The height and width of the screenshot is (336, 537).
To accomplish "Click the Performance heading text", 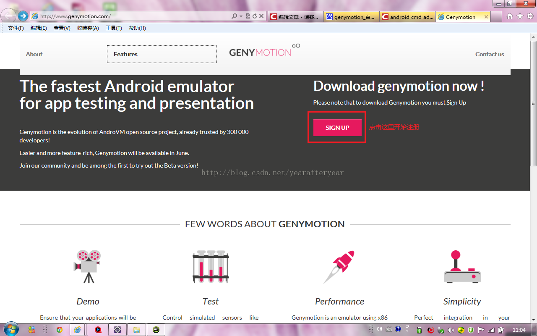I will (x=339, y=302).
